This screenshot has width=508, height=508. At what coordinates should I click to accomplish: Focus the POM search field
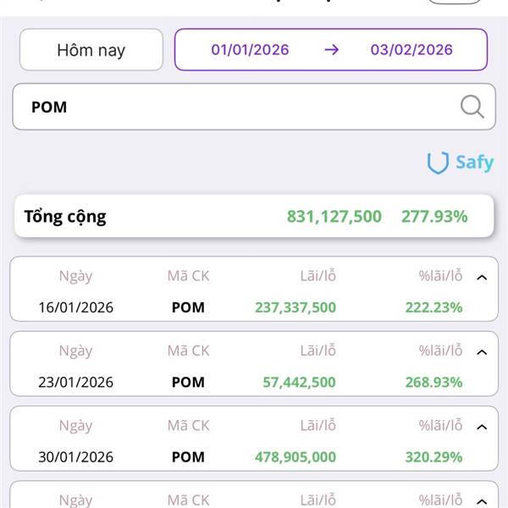click(x=237, y=107)
